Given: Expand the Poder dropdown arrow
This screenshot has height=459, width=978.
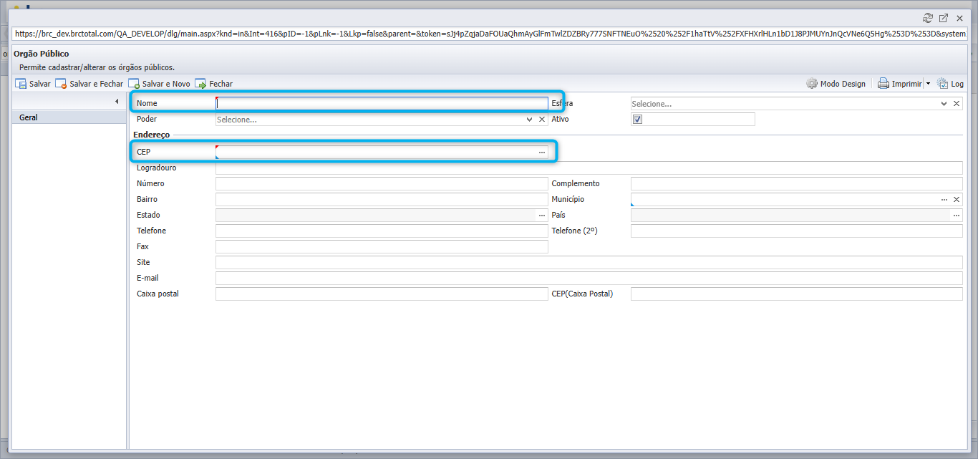Looking at the screenshot, I should 529,120.
